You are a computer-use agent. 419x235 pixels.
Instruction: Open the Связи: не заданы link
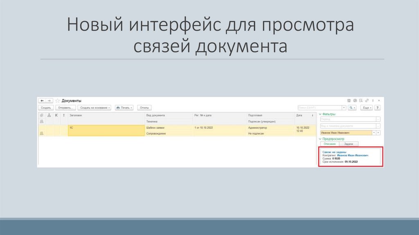(x=334, y=152)
